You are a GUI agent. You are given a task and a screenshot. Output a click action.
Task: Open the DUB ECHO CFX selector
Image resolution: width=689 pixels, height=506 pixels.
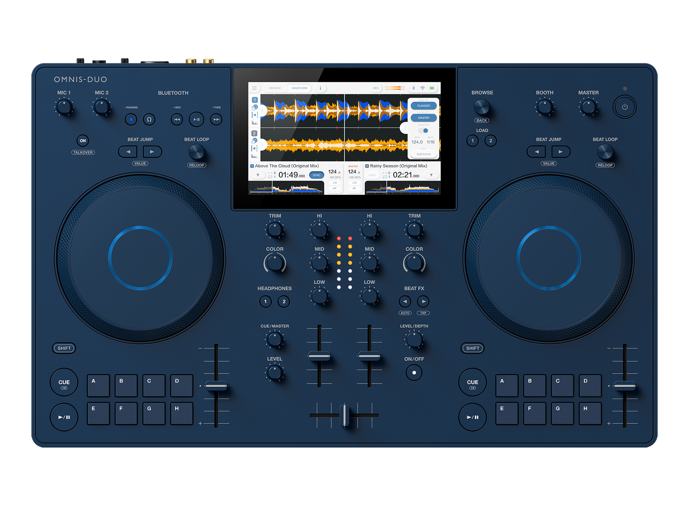point(424,154)
